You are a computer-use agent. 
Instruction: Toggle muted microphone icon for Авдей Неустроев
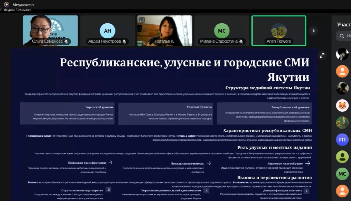[x=124, y=41]
